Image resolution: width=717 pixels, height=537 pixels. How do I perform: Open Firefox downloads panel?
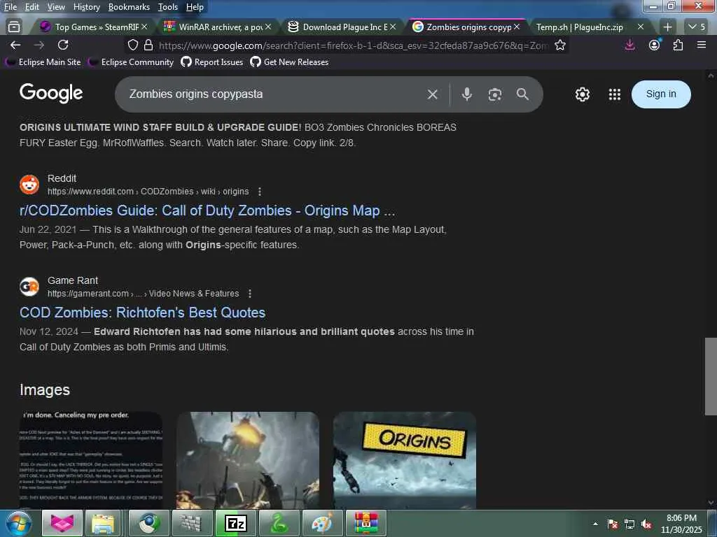629,45
